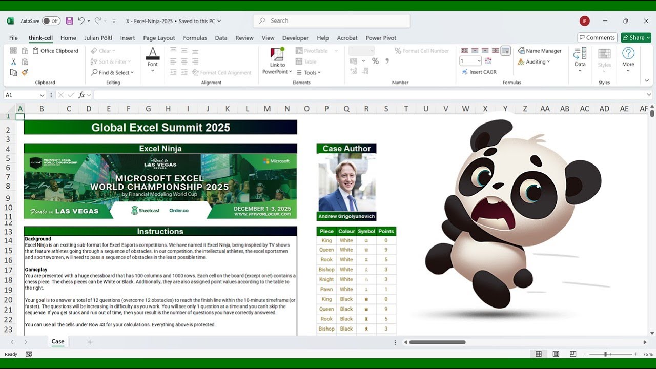
Task: Click the Case Author photo
Action: coord(346,182)
